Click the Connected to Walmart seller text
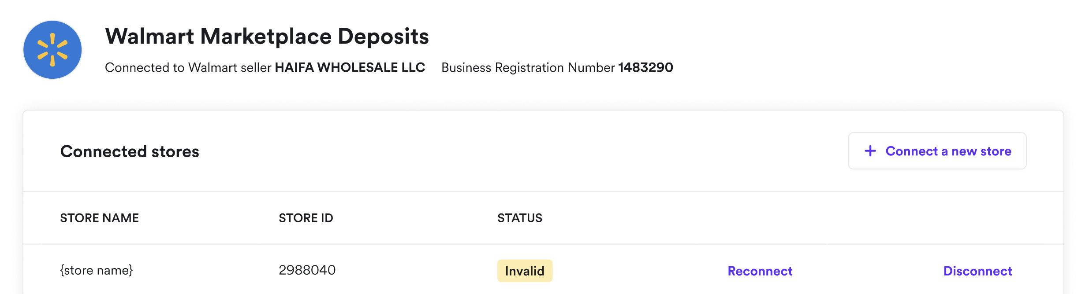This screenshot has height=294, width=1089. tap(188, 67)
